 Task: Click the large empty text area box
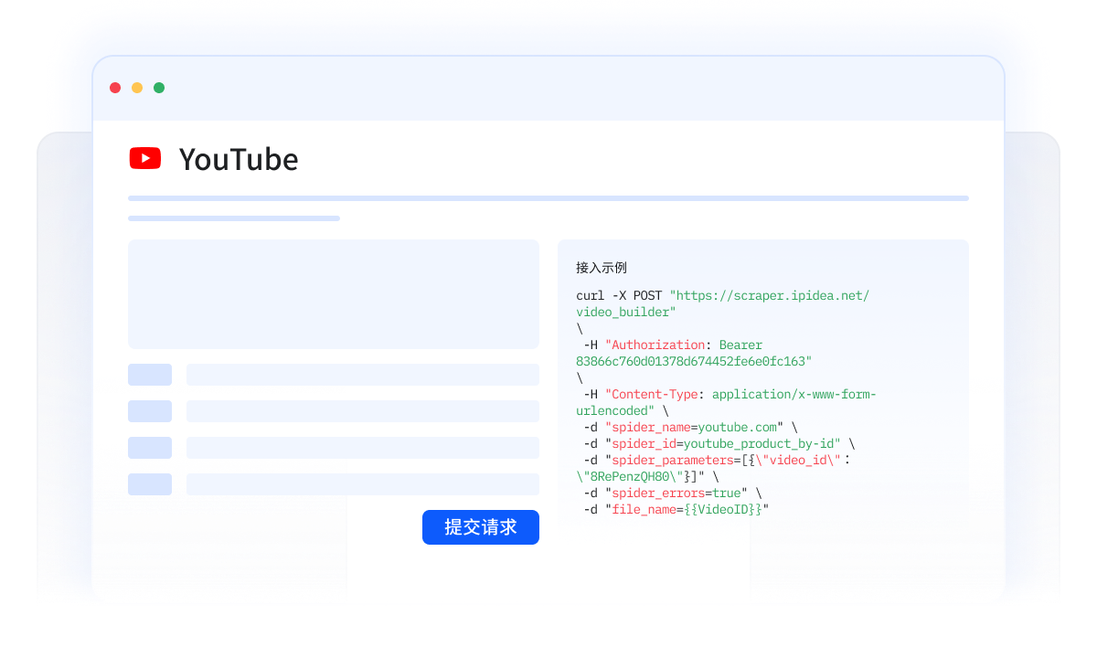[333, 294]
